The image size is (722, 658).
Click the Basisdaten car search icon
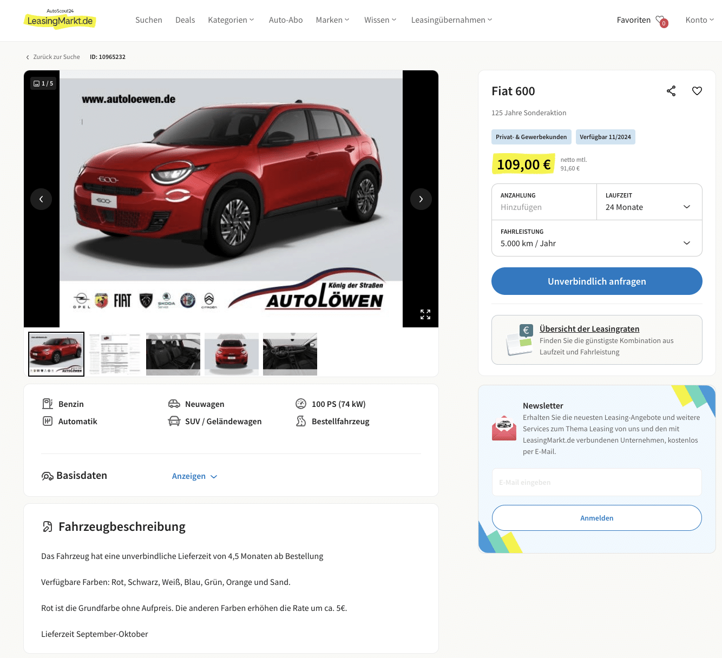click(48, 476)
